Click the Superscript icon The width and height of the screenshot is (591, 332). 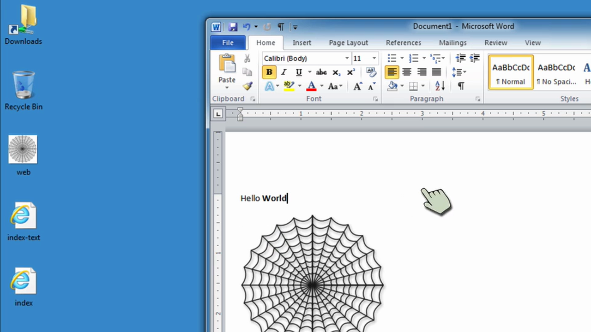351,72
